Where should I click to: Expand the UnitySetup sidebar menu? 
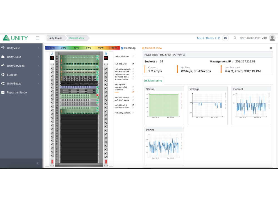[x=21, y=83]
